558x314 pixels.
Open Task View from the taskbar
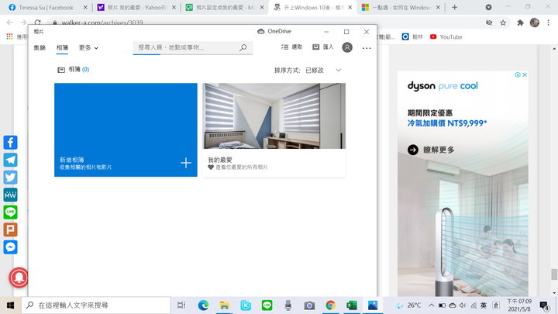[181, 305]
